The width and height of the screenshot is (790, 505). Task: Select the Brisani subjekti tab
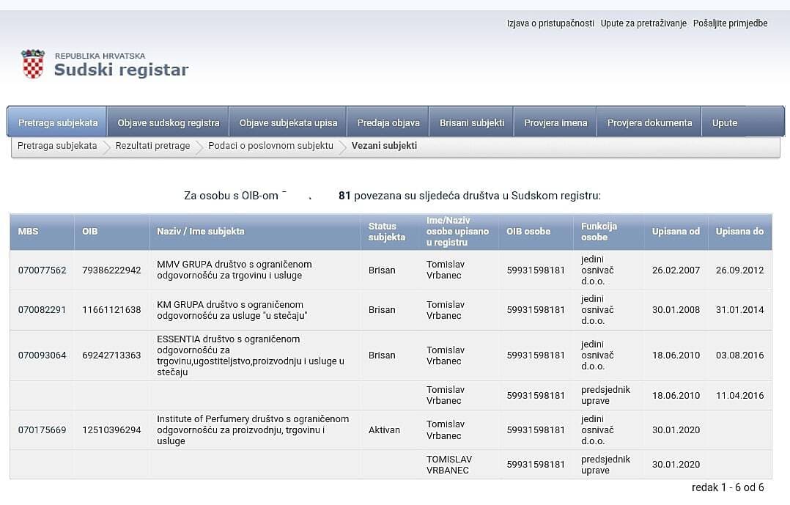pos(472,122)
